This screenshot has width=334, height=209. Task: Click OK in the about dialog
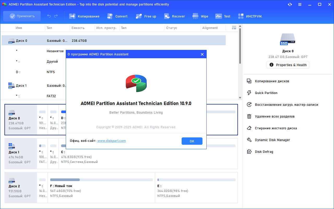(192, 141)
